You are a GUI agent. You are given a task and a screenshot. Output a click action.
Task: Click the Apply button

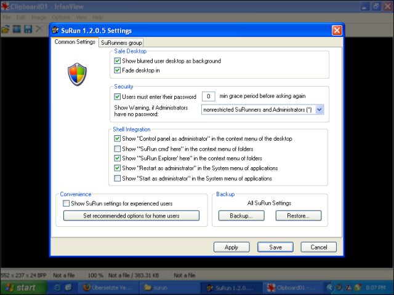(x=231, y=247)
